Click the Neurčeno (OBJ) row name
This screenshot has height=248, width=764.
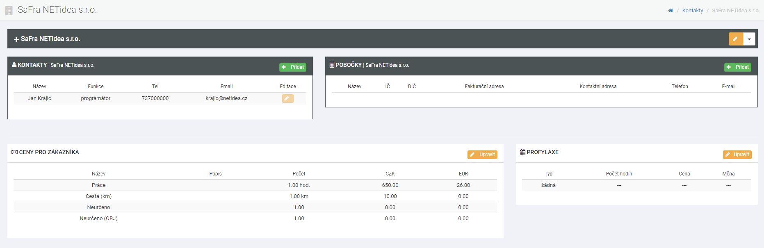pos(99,218)
